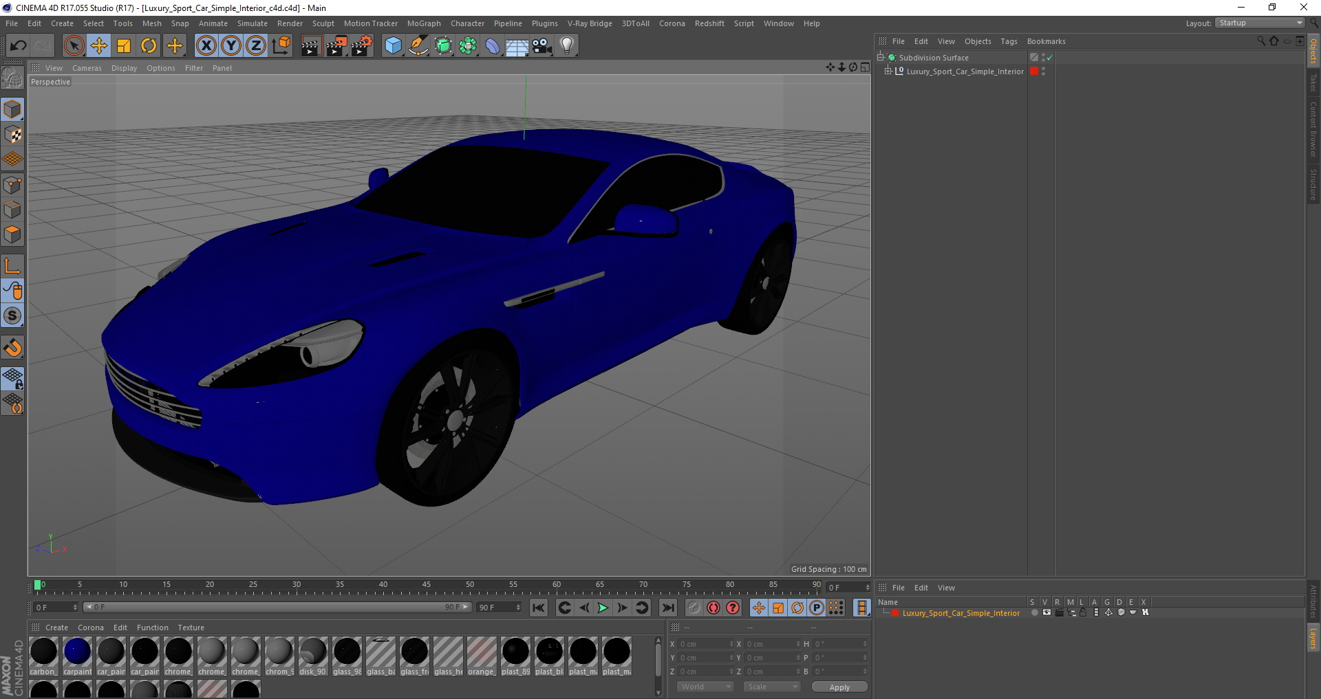
Task: Switch to Model mode in left palette
Action: [x=13, y=109]
